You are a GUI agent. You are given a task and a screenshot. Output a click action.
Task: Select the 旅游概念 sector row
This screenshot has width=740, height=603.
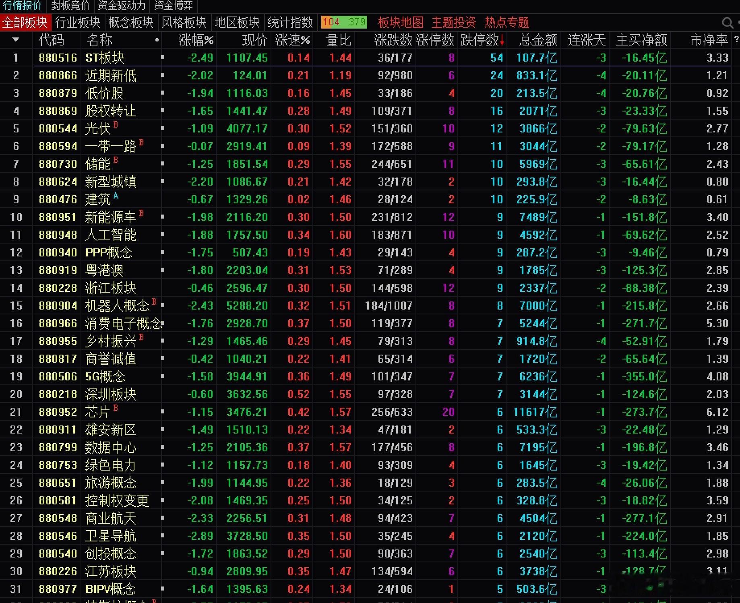tap(370, 483)
